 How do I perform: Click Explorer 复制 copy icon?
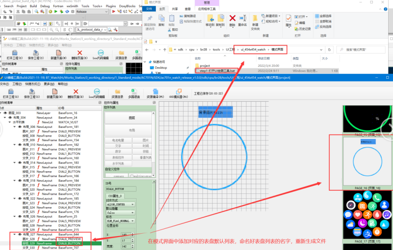pos(162,18)
